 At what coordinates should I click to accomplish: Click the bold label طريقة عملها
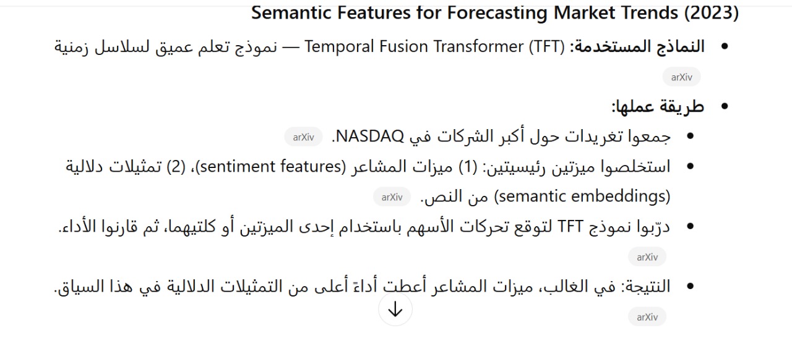[x=658, y=107]
